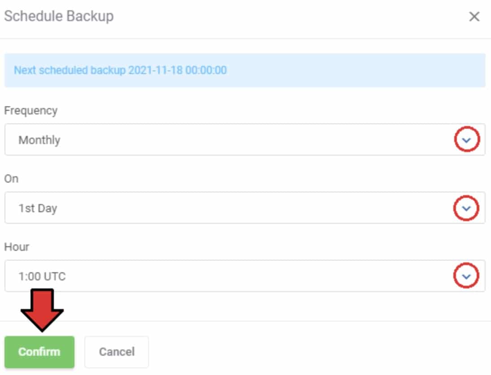This screenshot has height=375, width=491.
Task: Click the Hour field label
Action: click(x=17, y=247)
